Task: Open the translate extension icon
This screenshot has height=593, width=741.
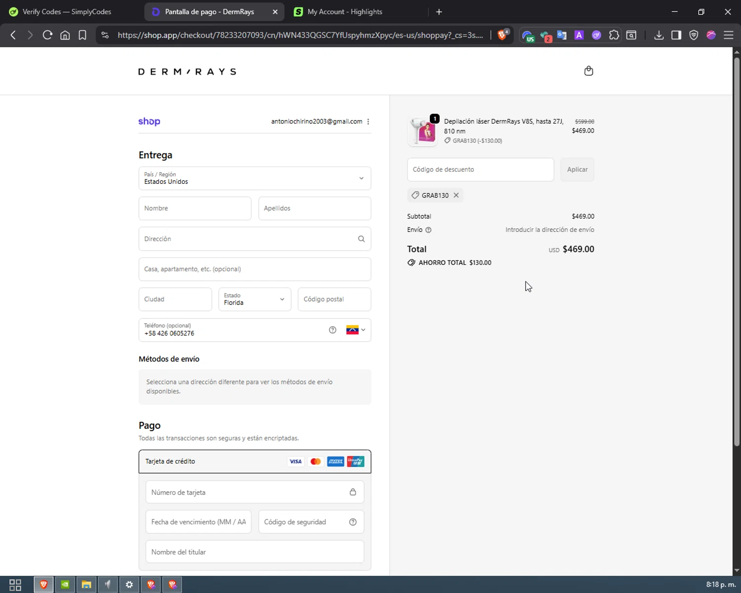Action: (562, 35)
